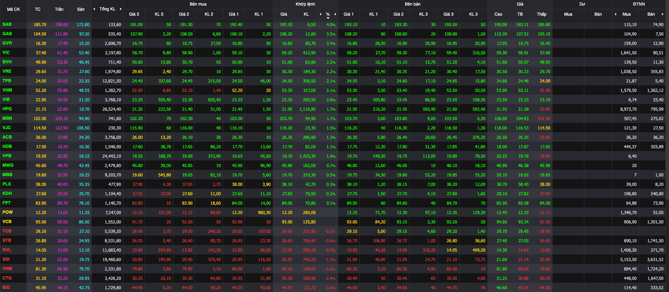Sort by the TC column header
Viewport: 669px width, 292px height.
coord(38,9)
